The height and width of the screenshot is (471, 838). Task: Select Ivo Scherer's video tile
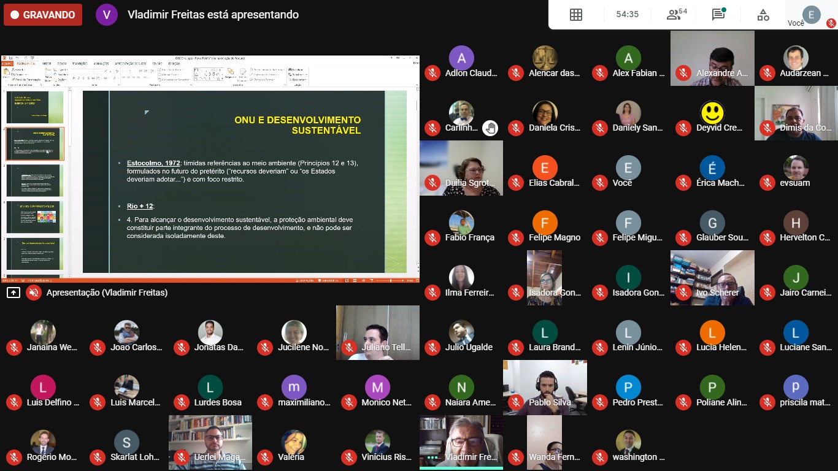pyautogui.click(x=712, y=277)
